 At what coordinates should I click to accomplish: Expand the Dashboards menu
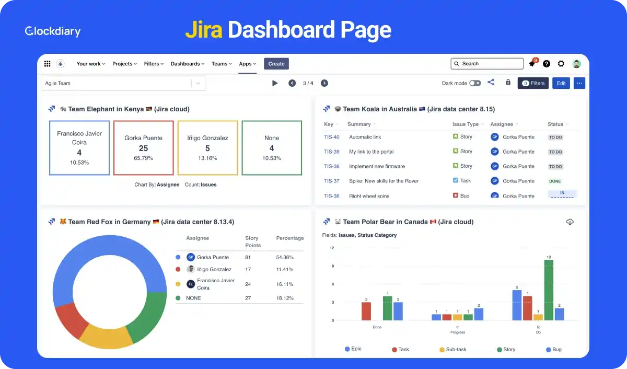188,64
